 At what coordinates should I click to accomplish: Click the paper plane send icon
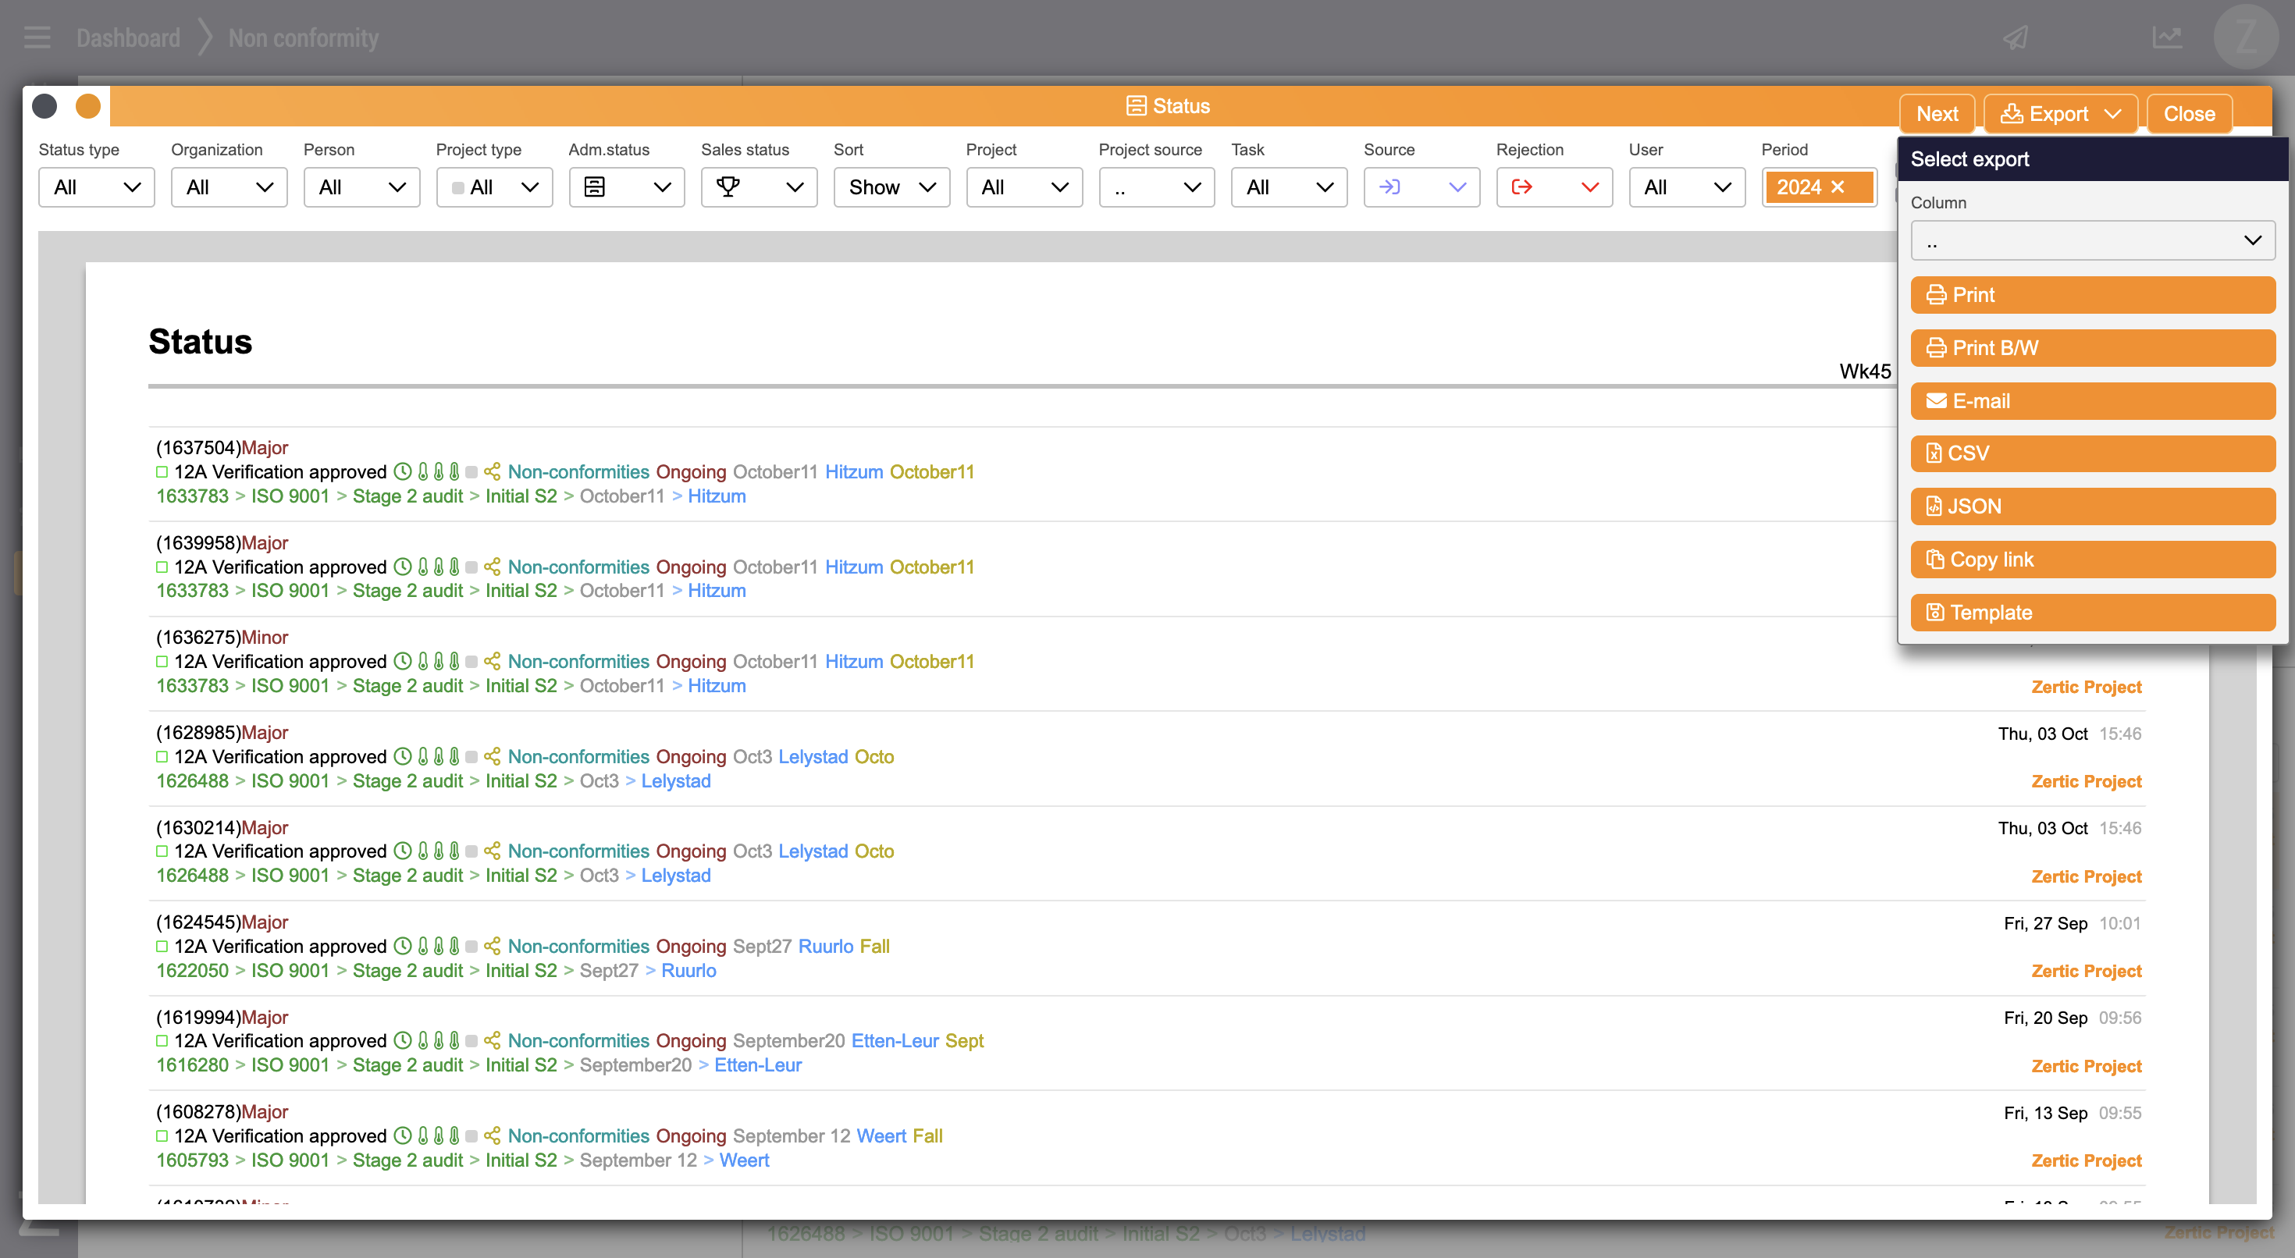pos(2016,37)
